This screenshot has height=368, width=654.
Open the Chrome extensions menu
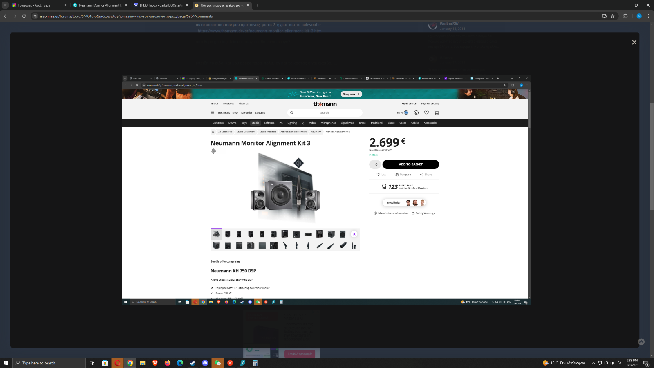(625, 16)
